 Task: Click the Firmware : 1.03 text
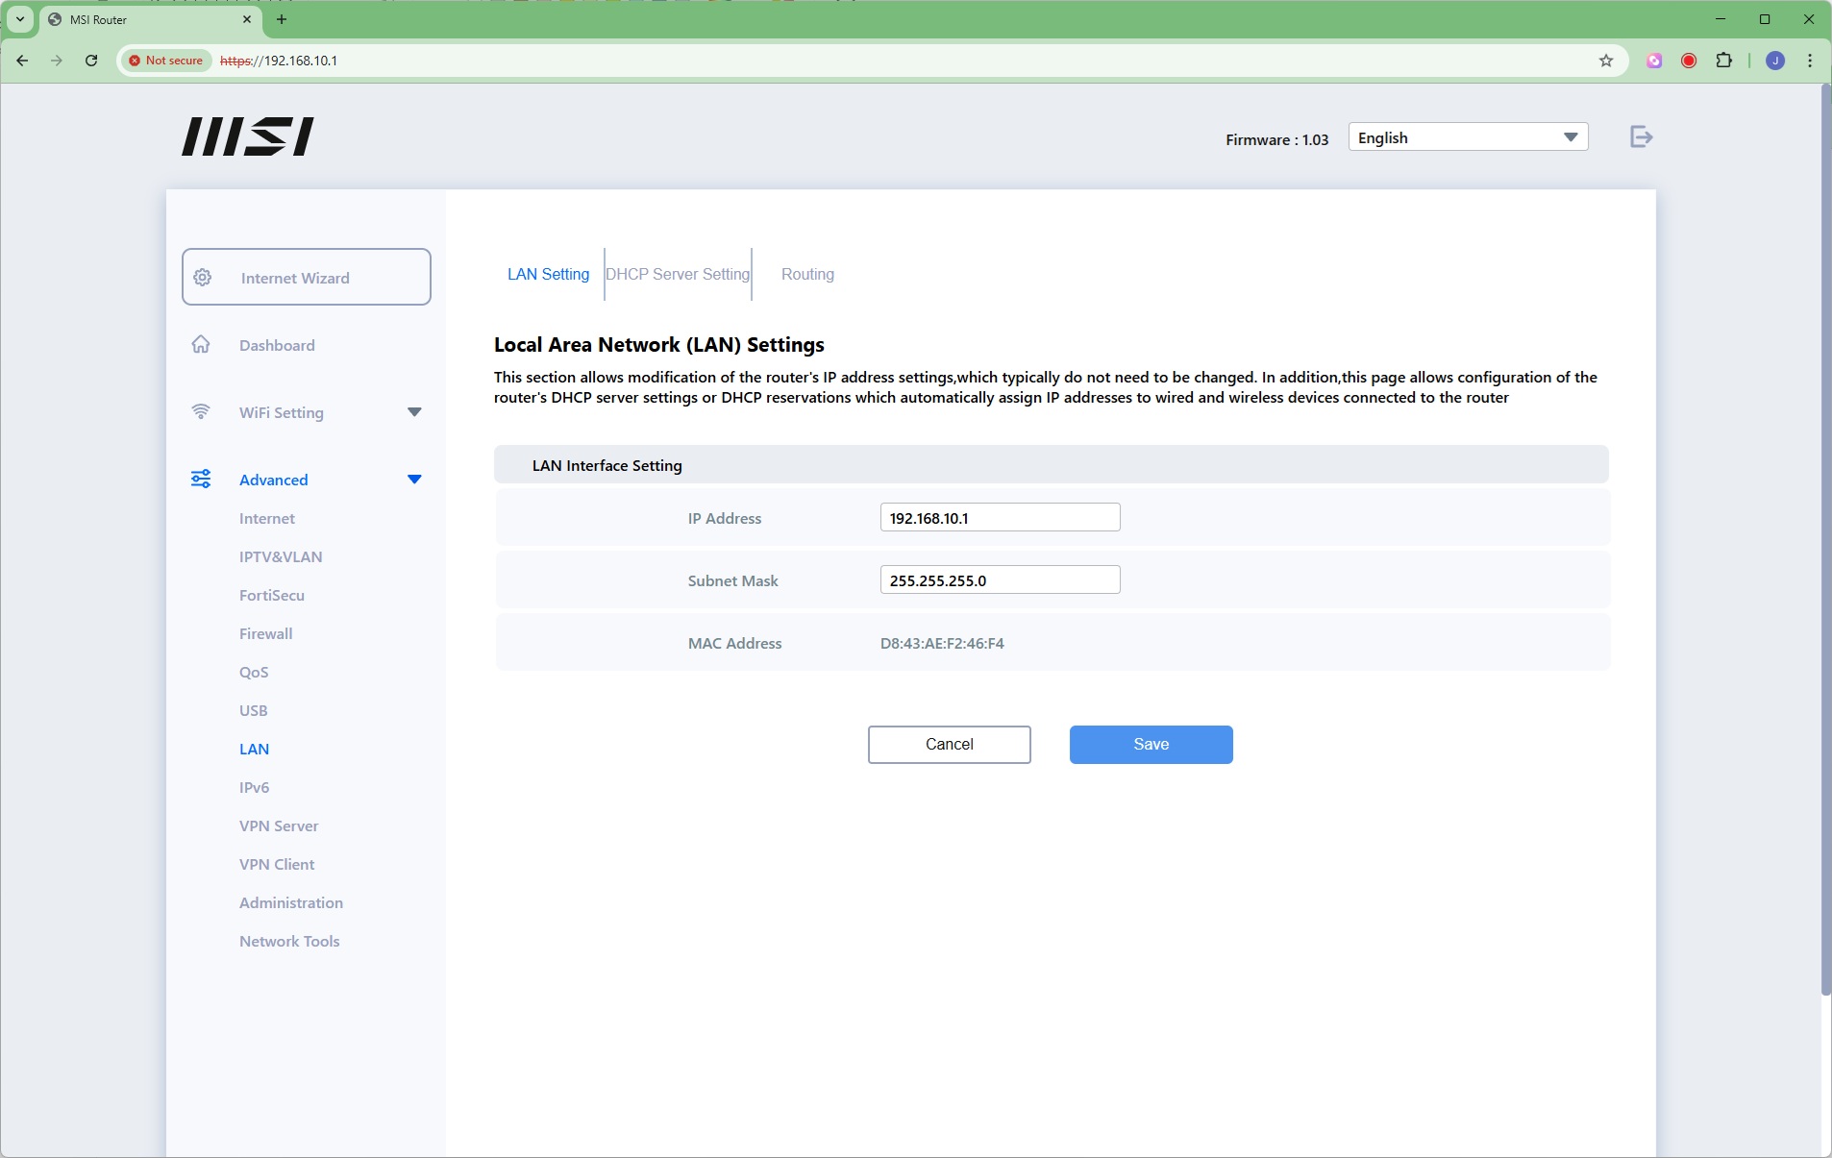click(1276, 139)
